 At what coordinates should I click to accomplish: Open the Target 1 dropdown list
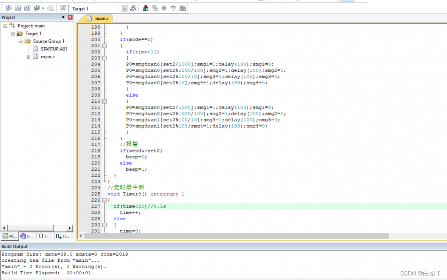coord(125,9)
